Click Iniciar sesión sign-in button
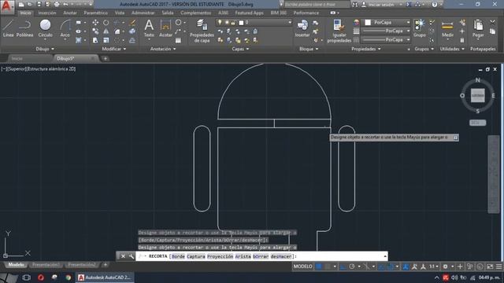The width and height of the screenshot is (504, 283). (380, 4)
